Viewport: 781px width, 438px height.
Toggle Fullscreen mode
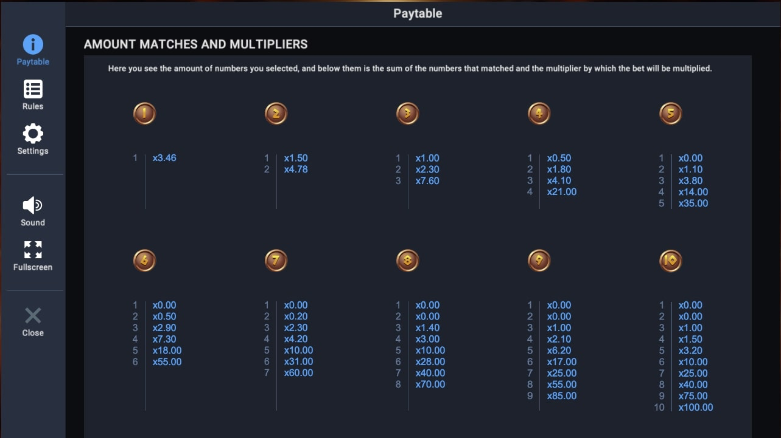(32, 249)
